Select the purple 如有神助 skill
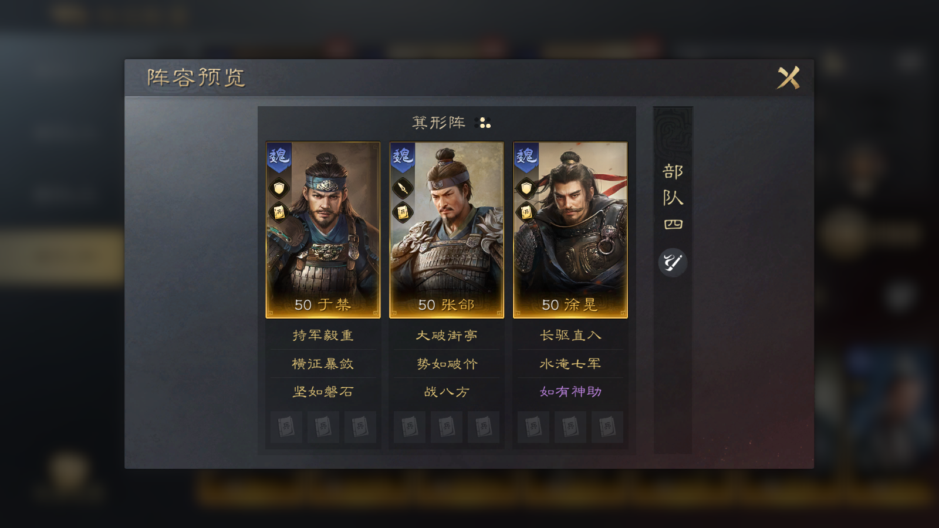 (570, 391)
